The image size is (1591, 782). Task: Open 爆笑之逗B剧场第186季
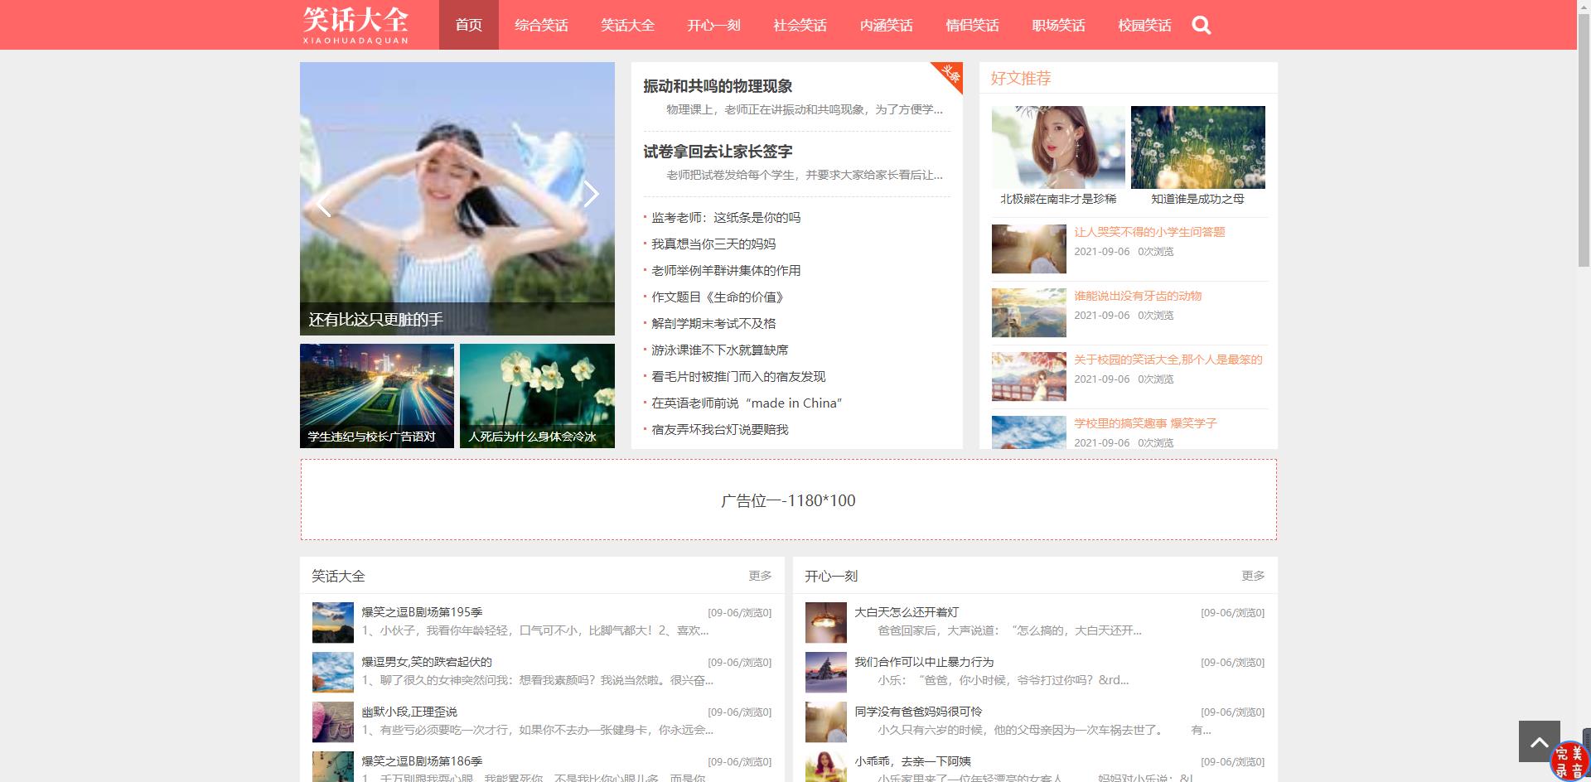click(422, 761)
